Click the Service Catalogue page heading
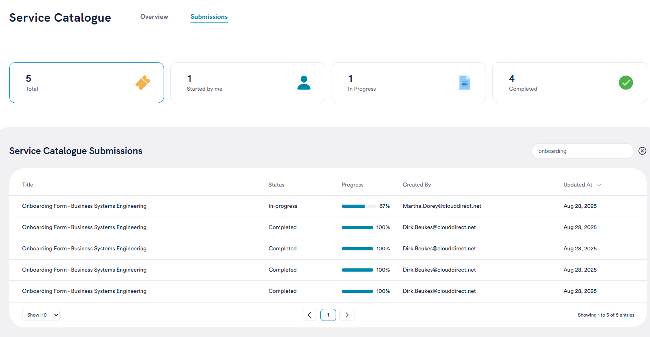Image resolution: width=650 pixels, height=337 pixels. (x=60, y=18)
